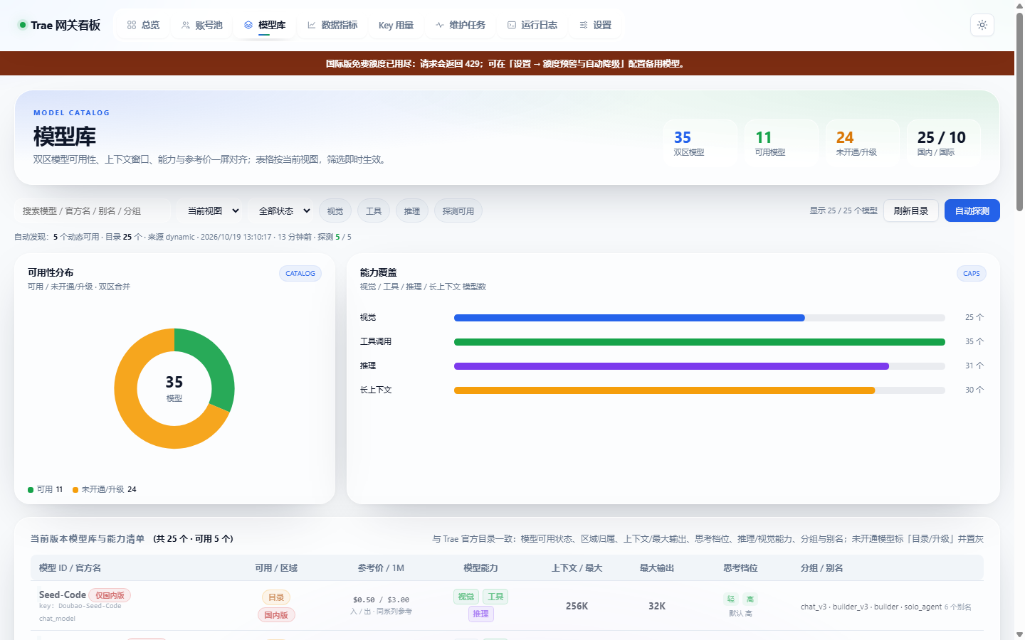This screenshot has width=1025, height=640.
Task: Click the 刷新目录 button
Action: click(x=911, y=210)
